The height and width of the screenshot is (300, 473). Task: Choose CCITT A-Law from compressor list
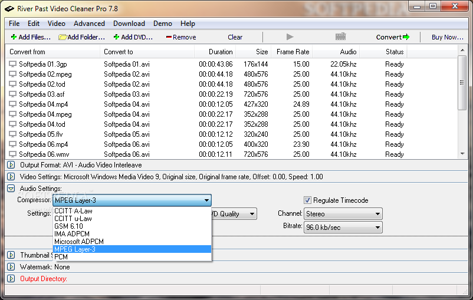(132, 211)
